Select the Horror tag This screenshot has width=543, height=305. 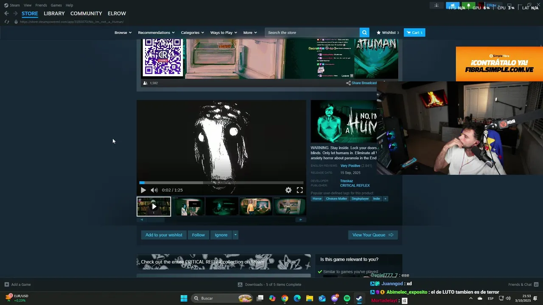317,199
